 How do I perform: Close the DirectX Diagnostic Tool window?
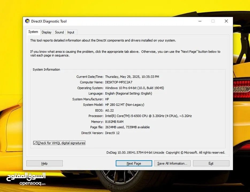click(x=226, y=21)
